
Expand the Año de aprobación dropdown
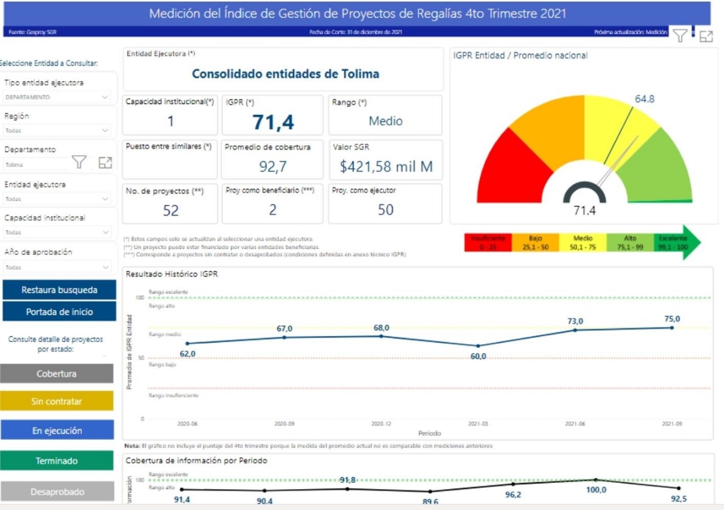coord(105,267)
